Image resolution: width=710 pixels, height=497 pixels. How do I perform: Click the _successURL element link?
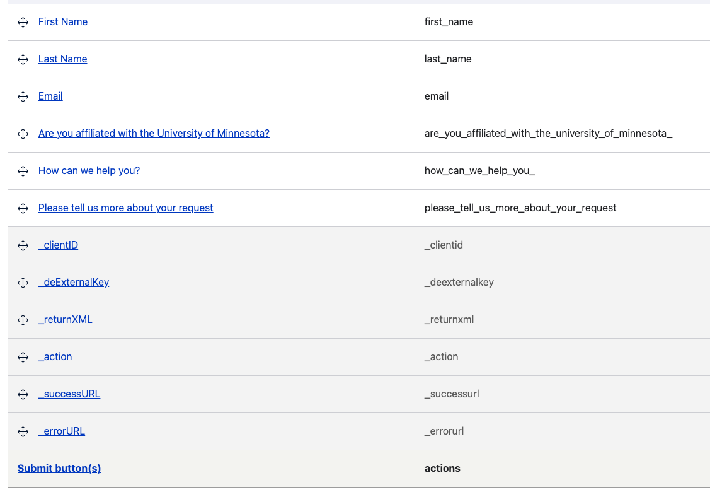[x=69, y=394]
